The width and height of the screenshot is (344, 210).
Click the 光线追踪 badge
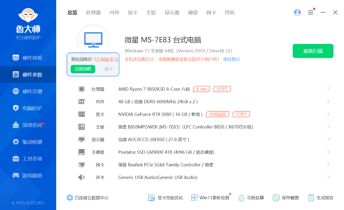[x=217, y=114]
